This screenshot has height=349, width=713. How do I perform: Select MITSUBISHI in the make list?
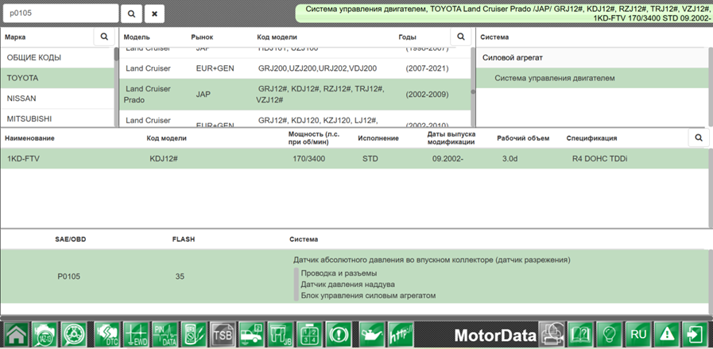pos(57,118)
